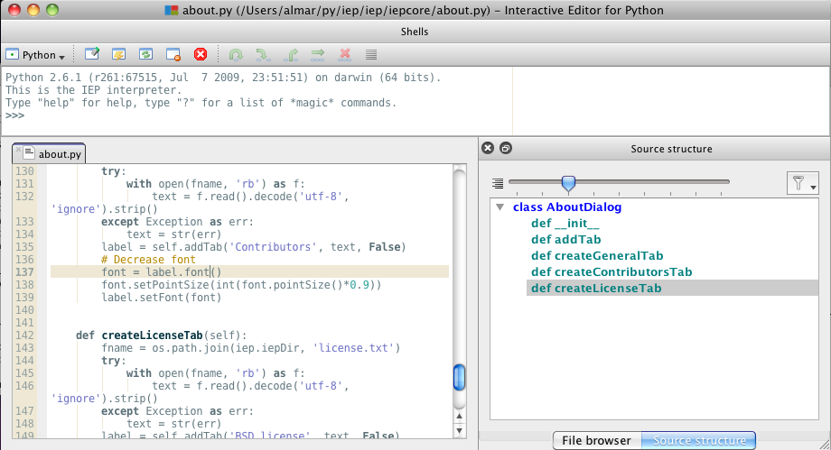This screenshot has width=831, height=450.
Task: Select def createLicenseTab in the tree
Action: coord(596,289)
